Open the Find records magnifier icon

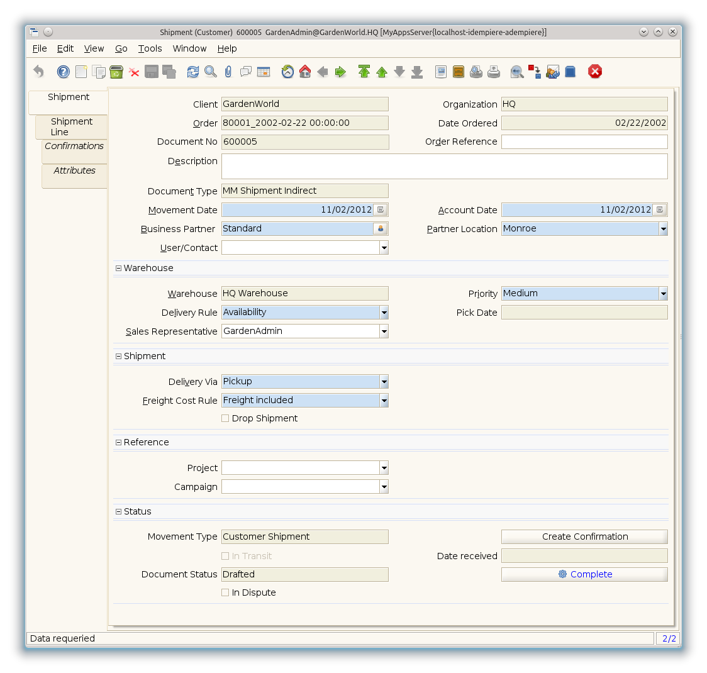(211, 72)
